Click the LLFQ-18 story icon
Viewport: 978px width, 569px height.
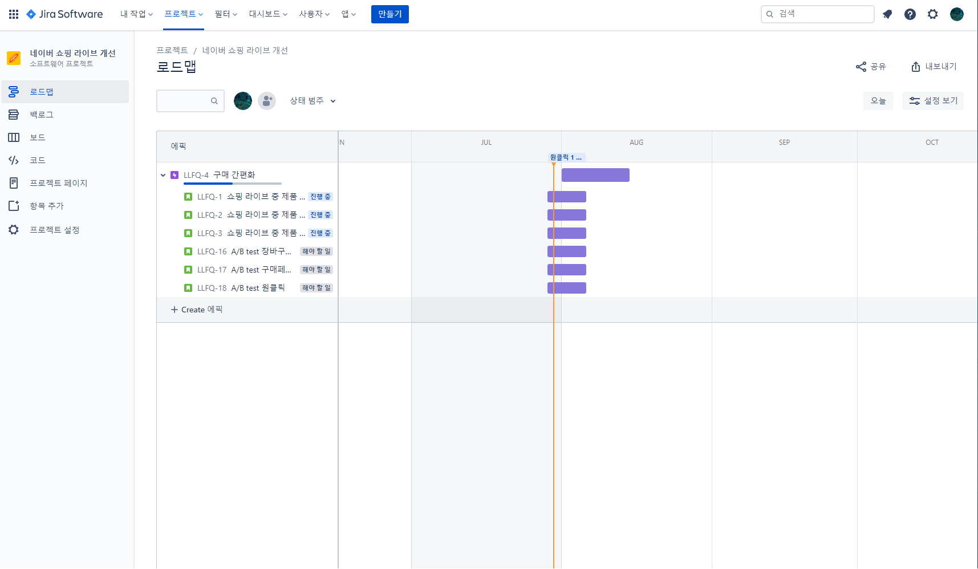pos(188,288)
